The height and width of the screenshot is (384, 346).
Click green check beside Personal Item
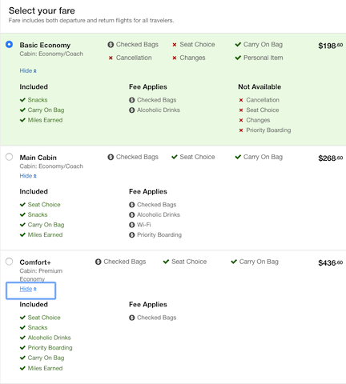[x=238, y=58]
